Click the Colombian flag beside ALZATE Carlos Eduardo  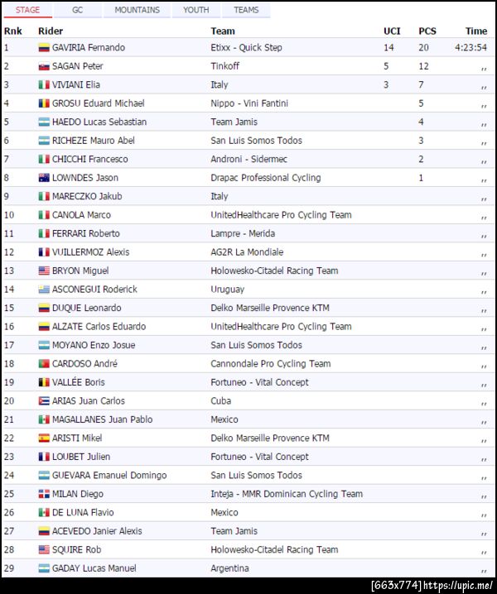point(44,327)
